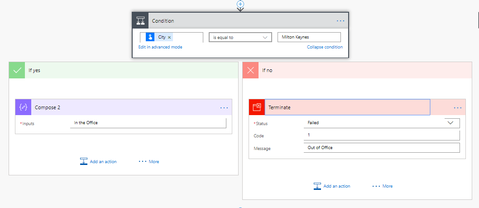Open Edit in advanced mode
The image size is (479, 208).
pos(160,47)
